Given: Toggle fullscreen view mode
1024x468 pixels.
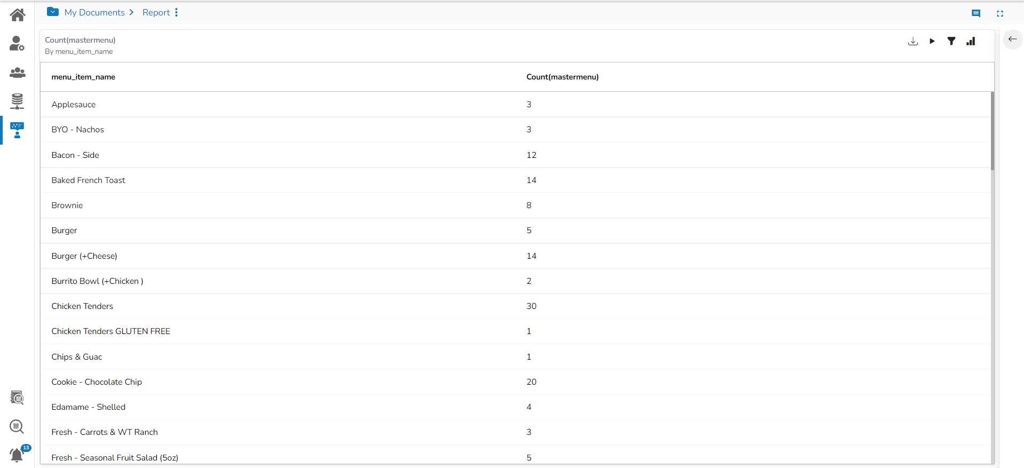Looking at the screenshot, I should tap(1000, 14).
